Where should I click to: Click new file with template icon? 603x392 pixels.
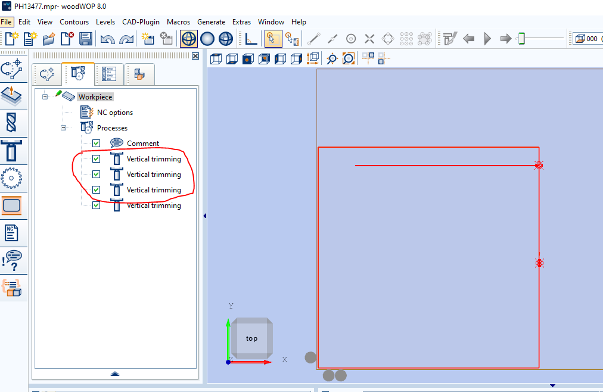click(30, 39)
